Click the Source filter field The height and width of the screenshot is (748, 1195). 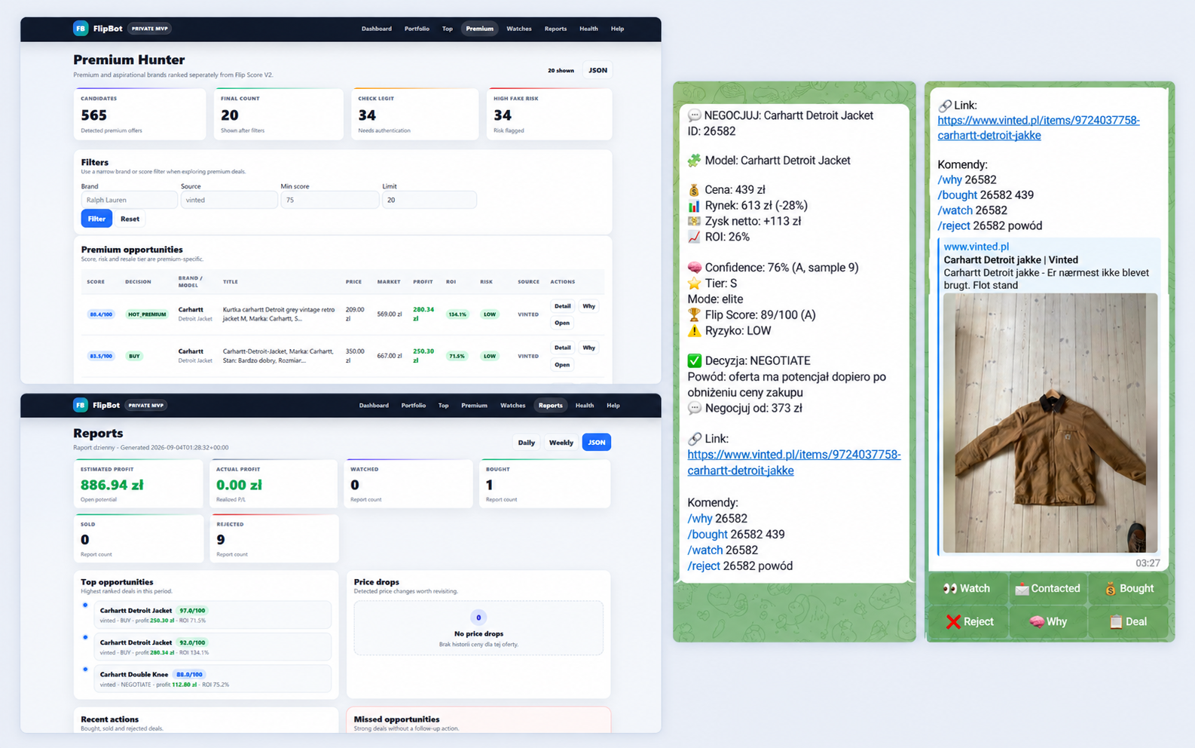click(229, 200)
